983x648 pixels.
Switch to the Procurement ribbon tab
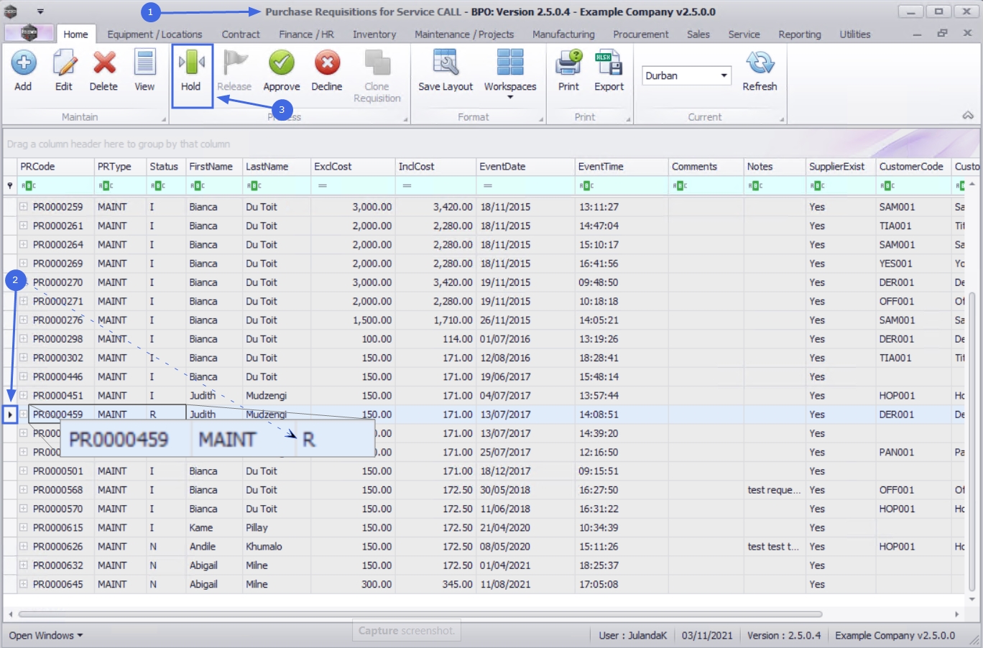[x=640, y=34]
